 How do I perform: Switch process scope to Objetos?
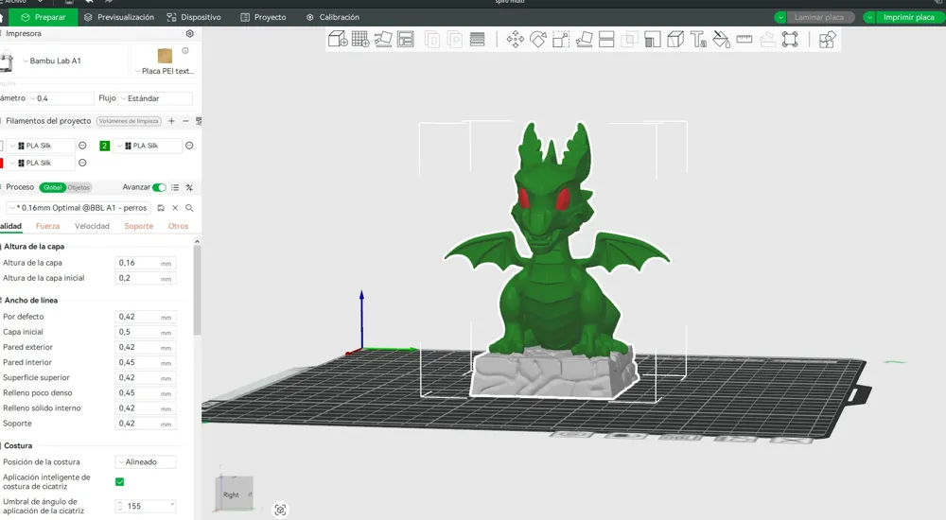pos(79,187)
